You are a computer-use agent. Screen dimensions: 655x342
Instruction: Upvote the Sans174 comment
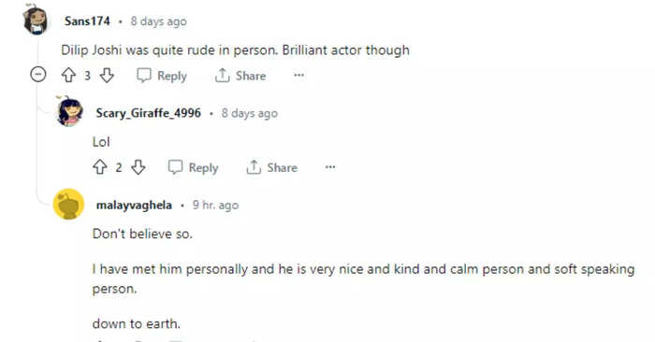pos(68,76)
